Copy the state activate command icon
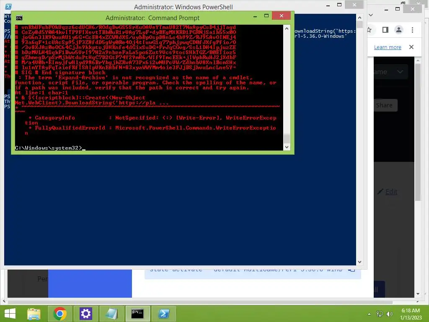Image resolution: width=429 pixels, height=322 pixels. [x=351, y=270]
